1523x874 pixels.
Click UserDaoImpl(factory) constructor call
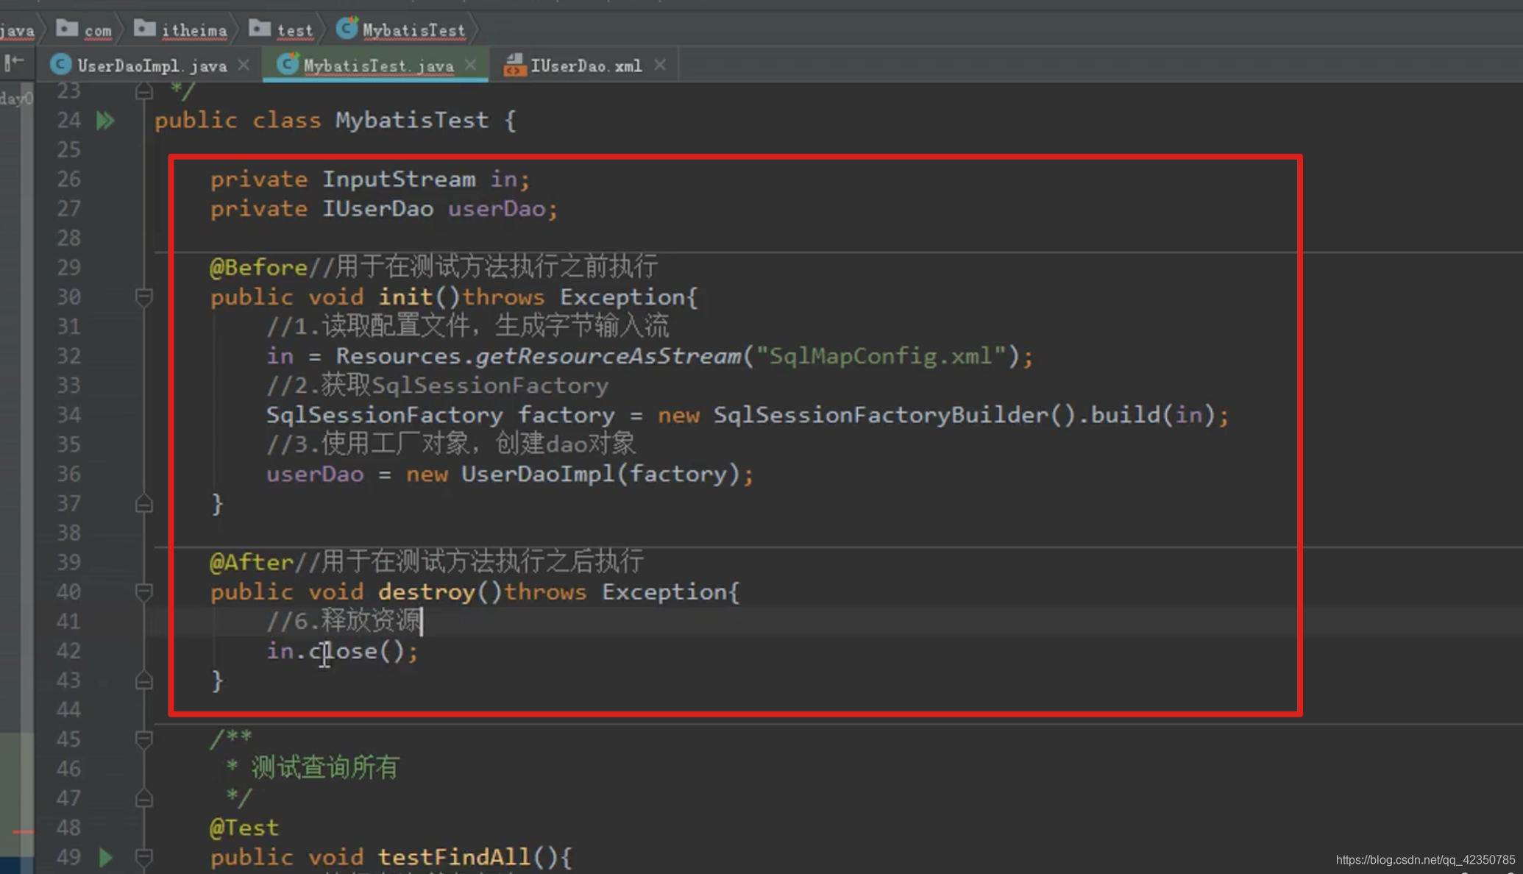[600, 474]
